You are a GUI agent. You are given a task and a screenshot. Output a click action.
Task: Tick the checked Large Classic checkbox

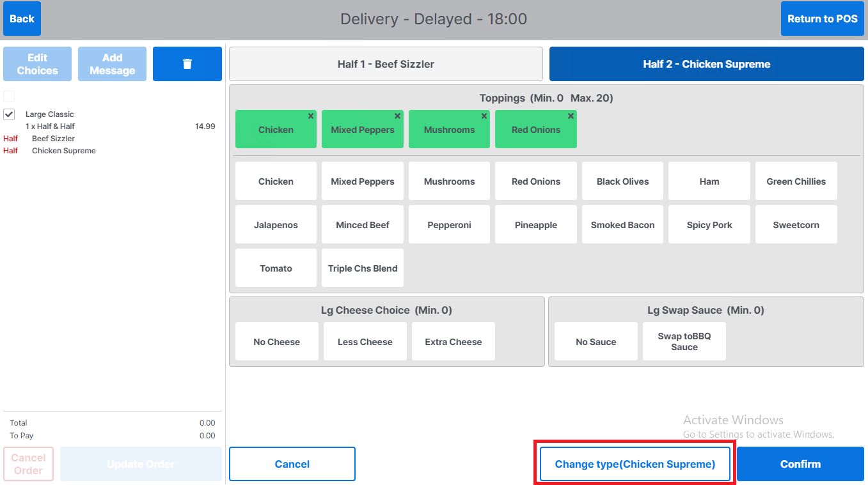tap(9, 114)
